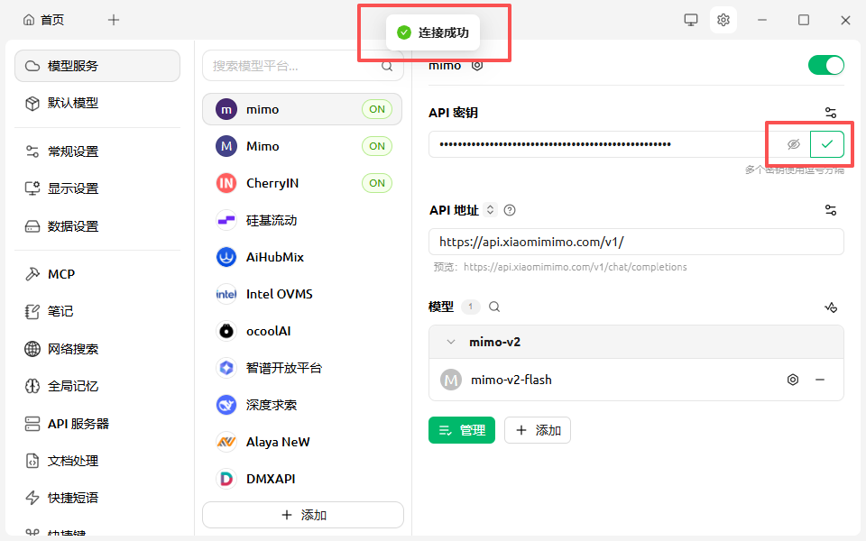Switch to the 首页 home tab

[x=43, y=20]
